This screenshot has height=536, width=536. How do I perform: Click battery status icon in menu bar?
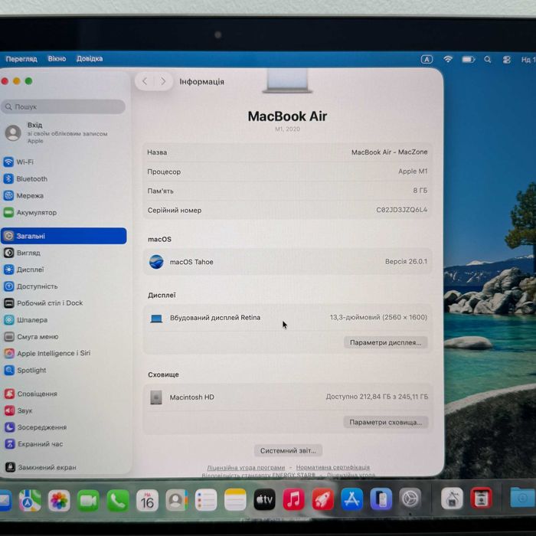pyautogui.click(x=469, y=60)
